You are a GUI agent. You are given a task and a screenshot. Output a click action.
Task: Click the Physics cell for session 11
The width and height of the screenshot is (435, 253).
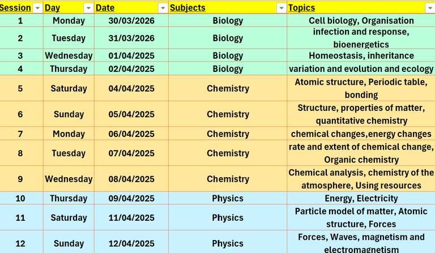[228, 218]
